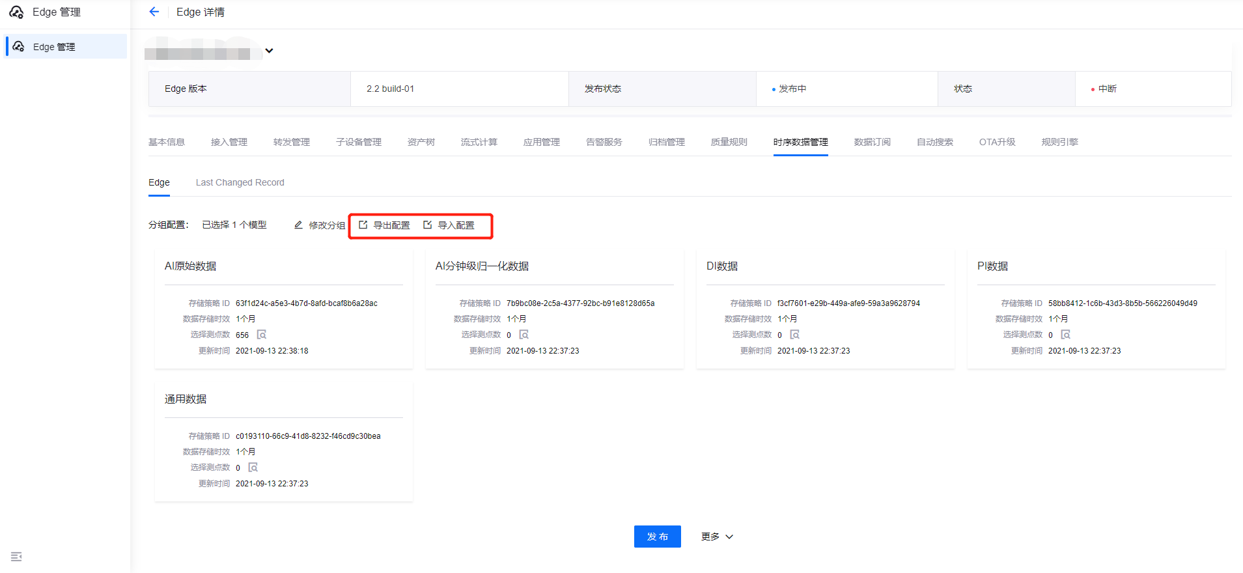The height and width of the screenshot is (573, 1243).
Task: Click the 导入配置 import icon
Action: tap(428, 225)
